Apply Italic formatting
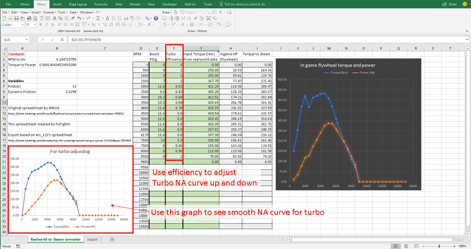The height and width of the screenshot is (249, 471). (46, 25)
